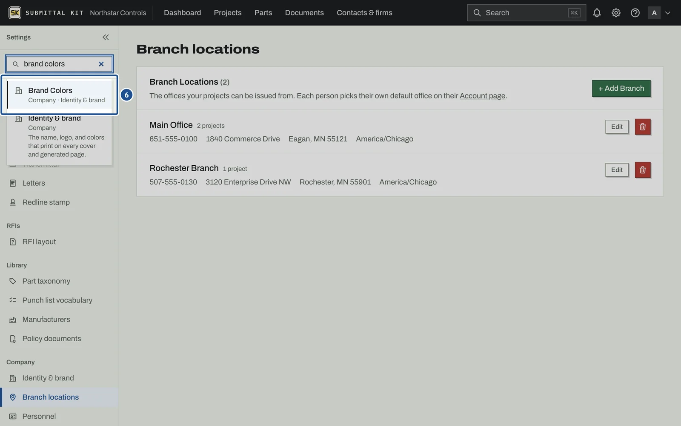
Task: Click the user avatar A
Action: [654, 13]
